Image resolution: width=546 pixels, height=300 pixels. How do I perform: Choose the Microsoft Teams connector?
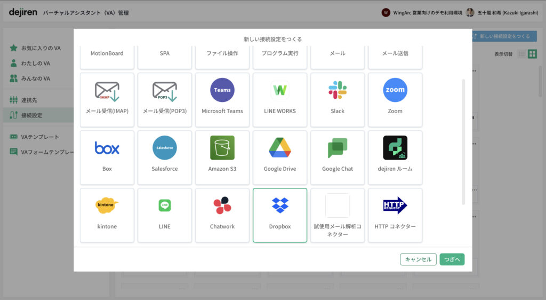pos(222,100)
